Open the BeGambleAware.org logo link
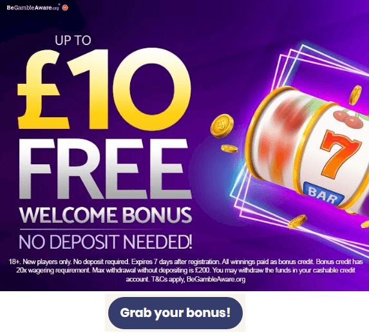 (x=33, y=8)
